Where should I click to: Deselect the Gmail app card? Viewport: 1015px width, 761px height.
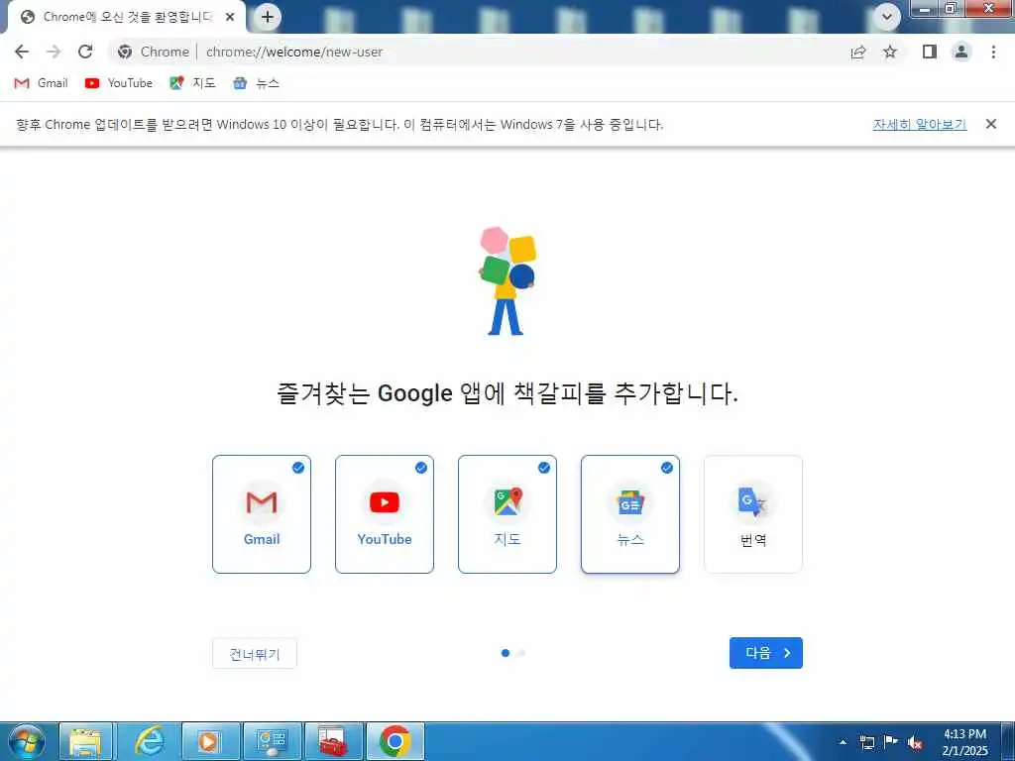[262, 514]
